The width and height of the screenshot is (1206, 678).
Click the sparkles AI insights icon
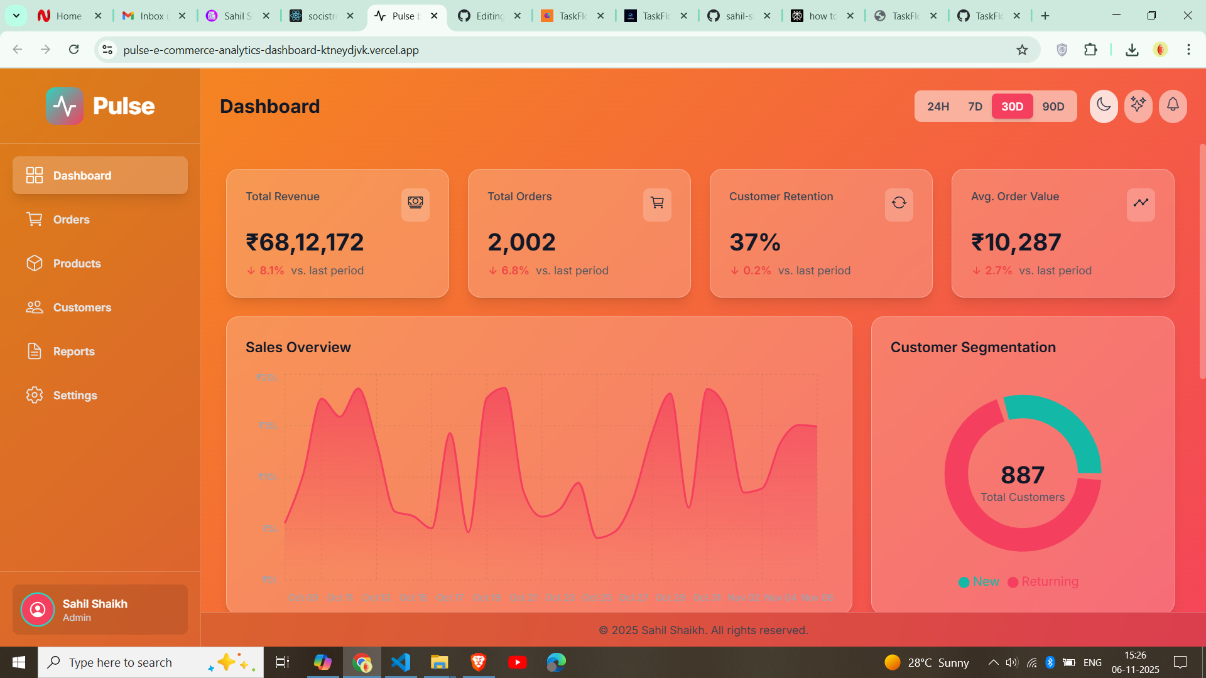[1138, 105]
